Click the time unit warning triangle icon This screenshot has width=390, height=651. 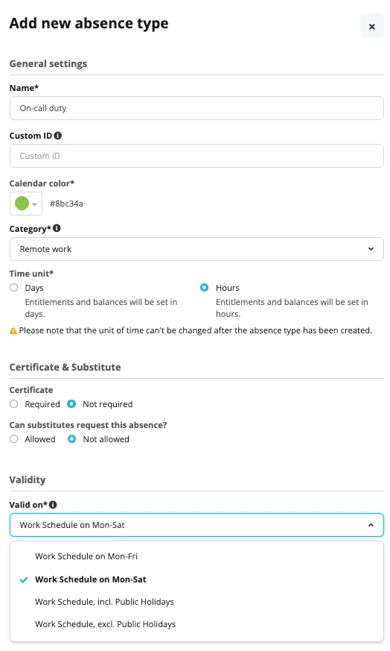tap(13, 331)
